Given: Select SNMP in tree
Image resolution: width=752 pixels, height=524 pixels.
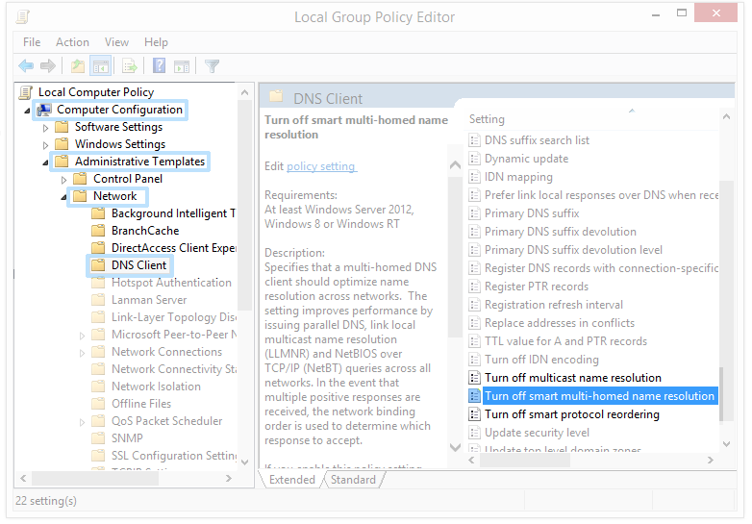Looking at the screenshot, I should (x=127, y=438).
